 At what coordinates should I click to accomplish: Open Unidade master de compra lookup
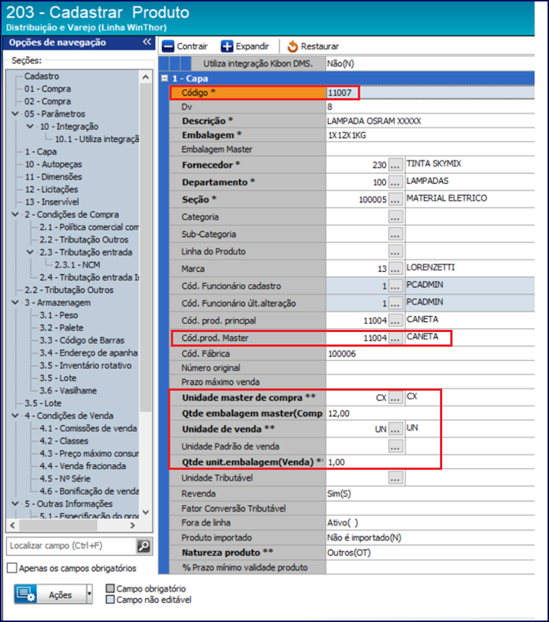(x=395, y=398)
